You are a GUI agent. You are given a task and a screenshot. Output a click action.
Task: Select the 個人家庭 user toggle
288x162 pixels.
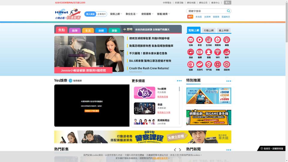click(90, 14)
